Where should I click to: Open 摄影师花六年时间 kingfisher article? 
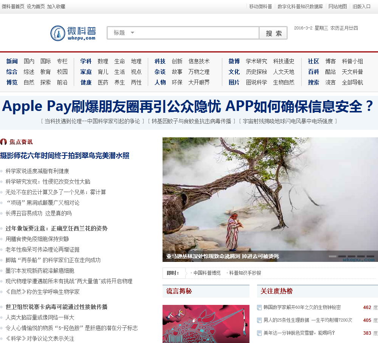(x=65, y=156)
